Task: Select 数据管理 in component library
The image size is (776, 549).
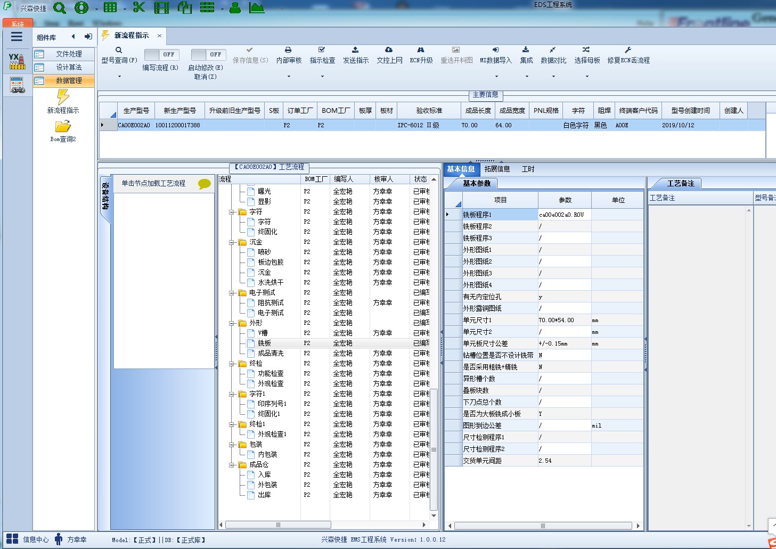Action: click(x=64, y=81)
